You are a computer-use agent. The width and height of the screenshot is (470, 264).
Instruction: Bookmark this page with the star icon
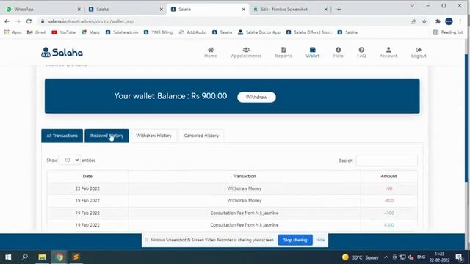point(424,21)
